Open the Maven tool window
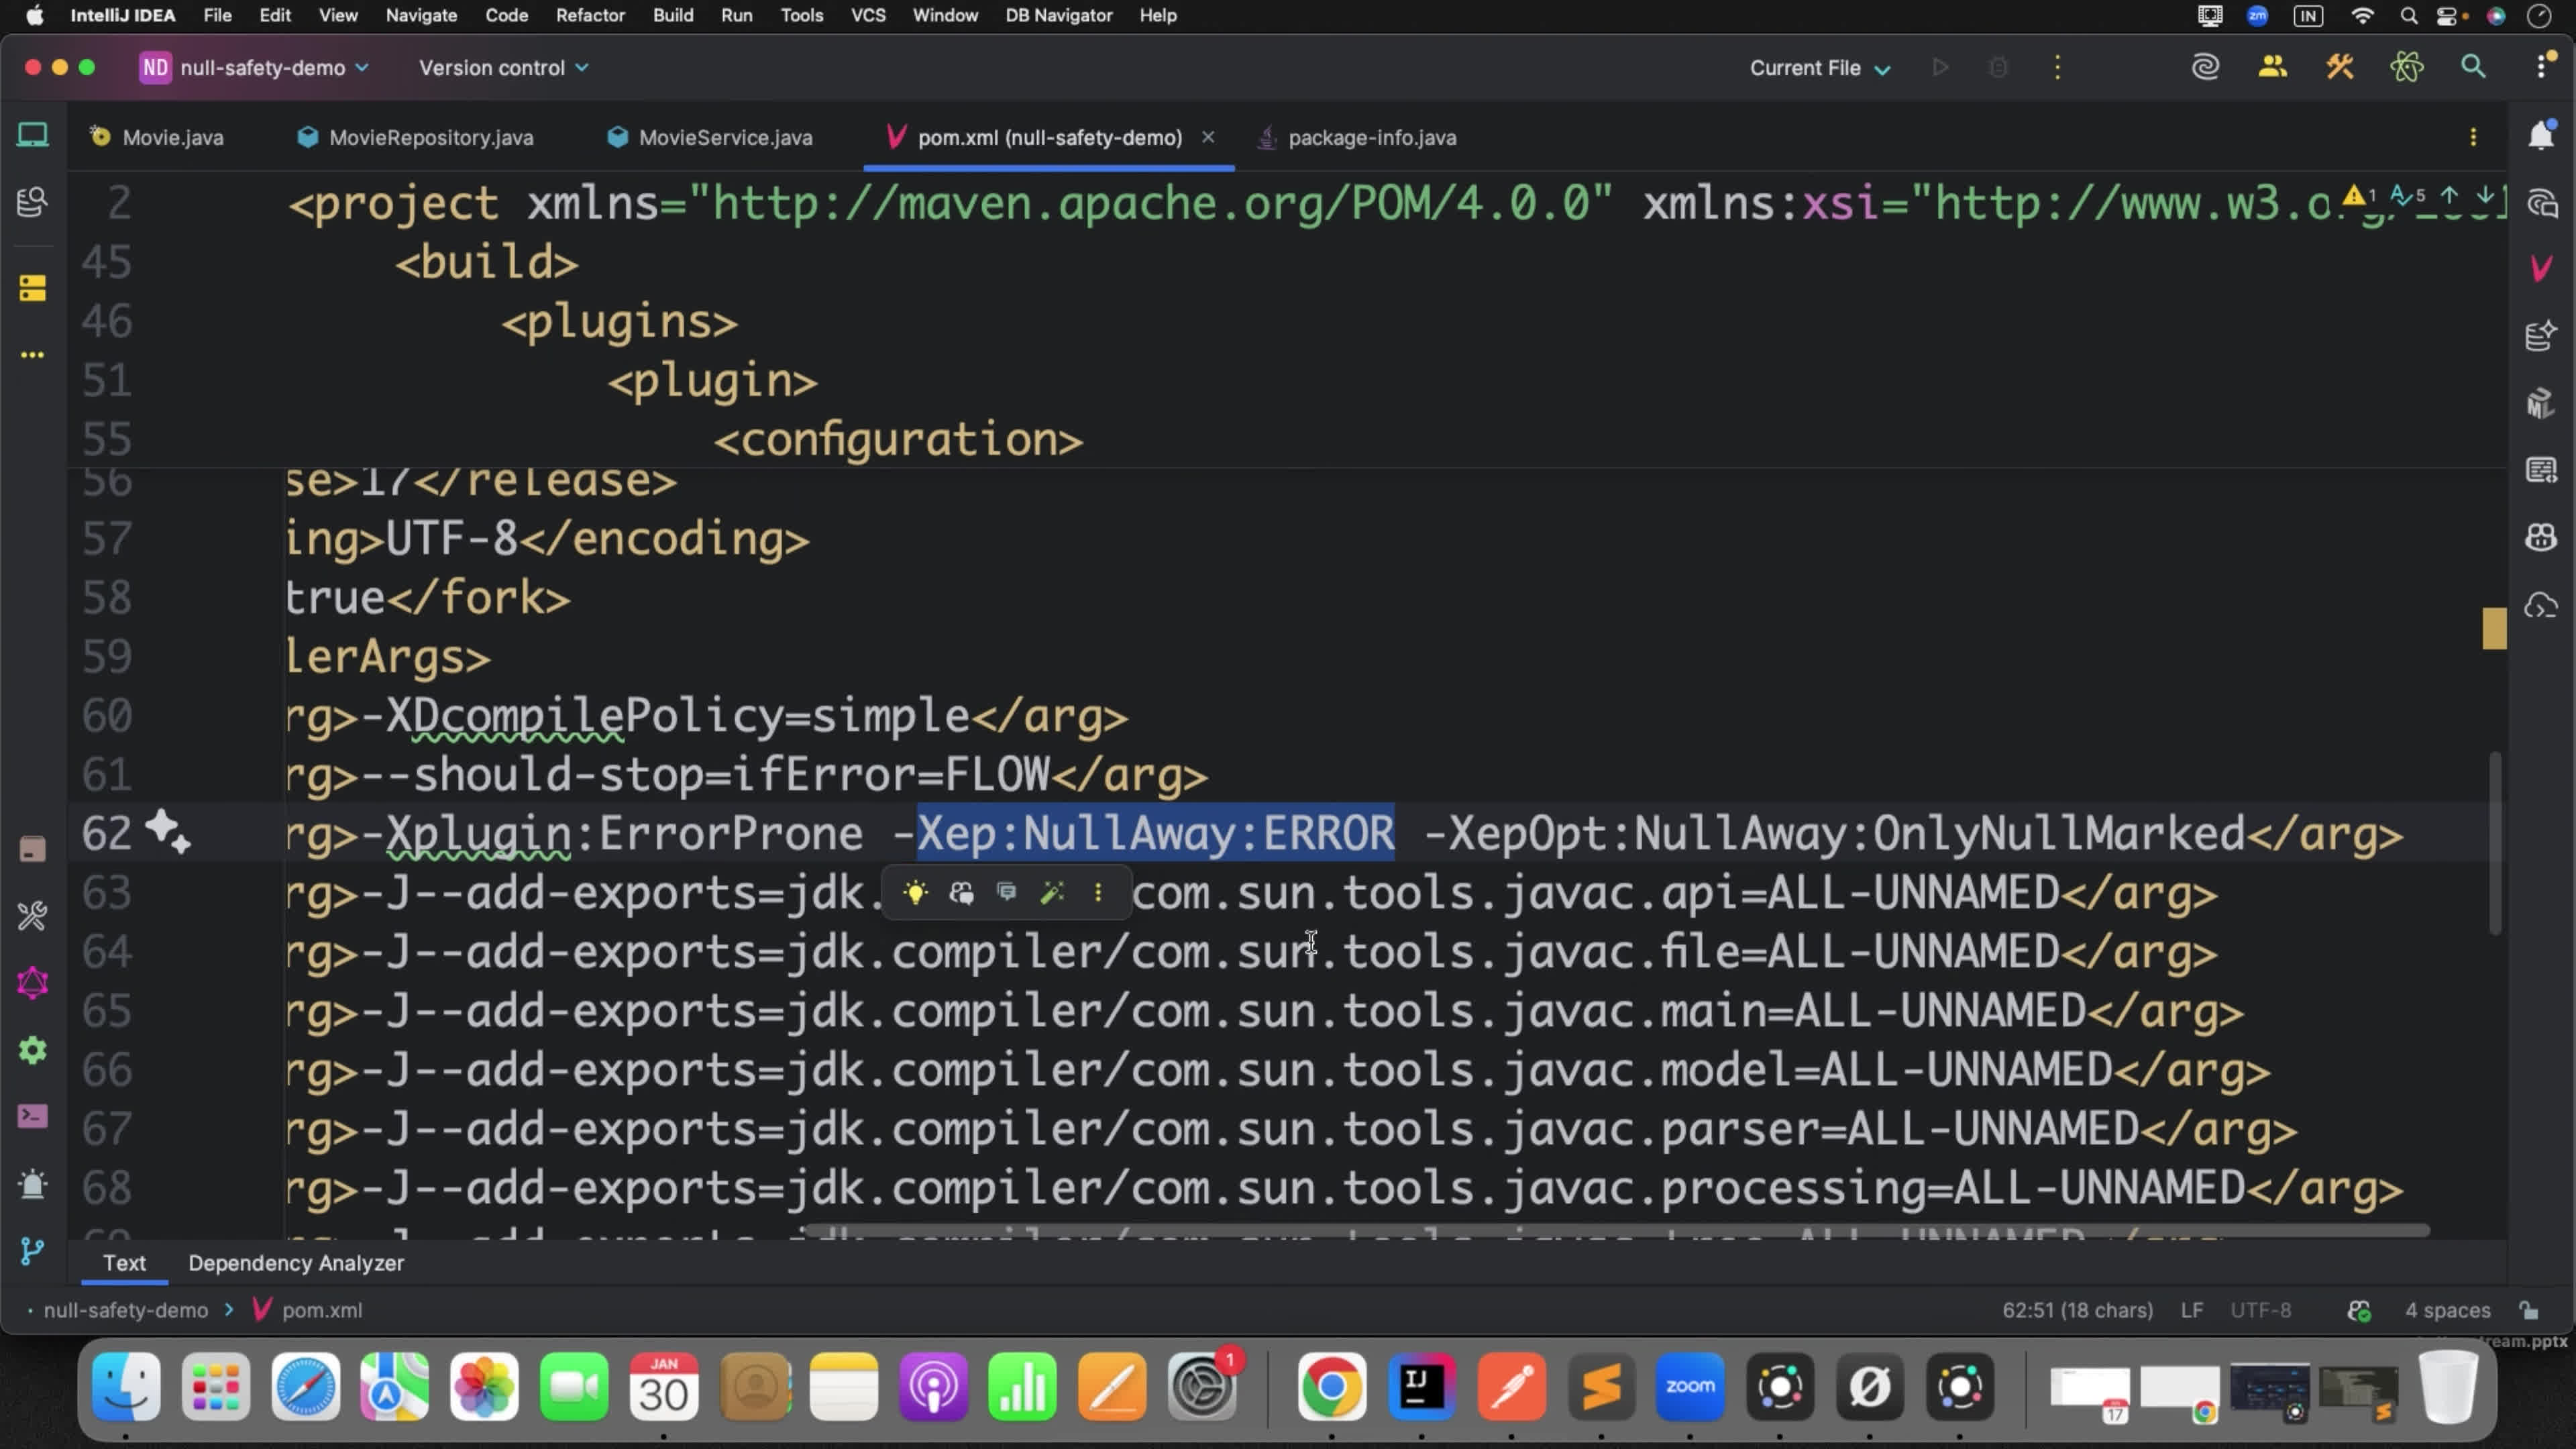 2541,268
